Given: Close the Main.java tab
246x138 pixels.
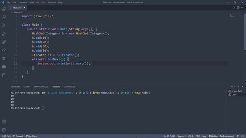Looking at the screenshot, I should point(25,8).
